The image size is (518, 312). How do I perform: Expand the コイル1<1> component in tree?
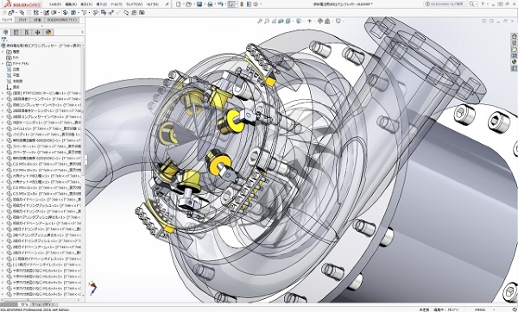click(3, 128)
